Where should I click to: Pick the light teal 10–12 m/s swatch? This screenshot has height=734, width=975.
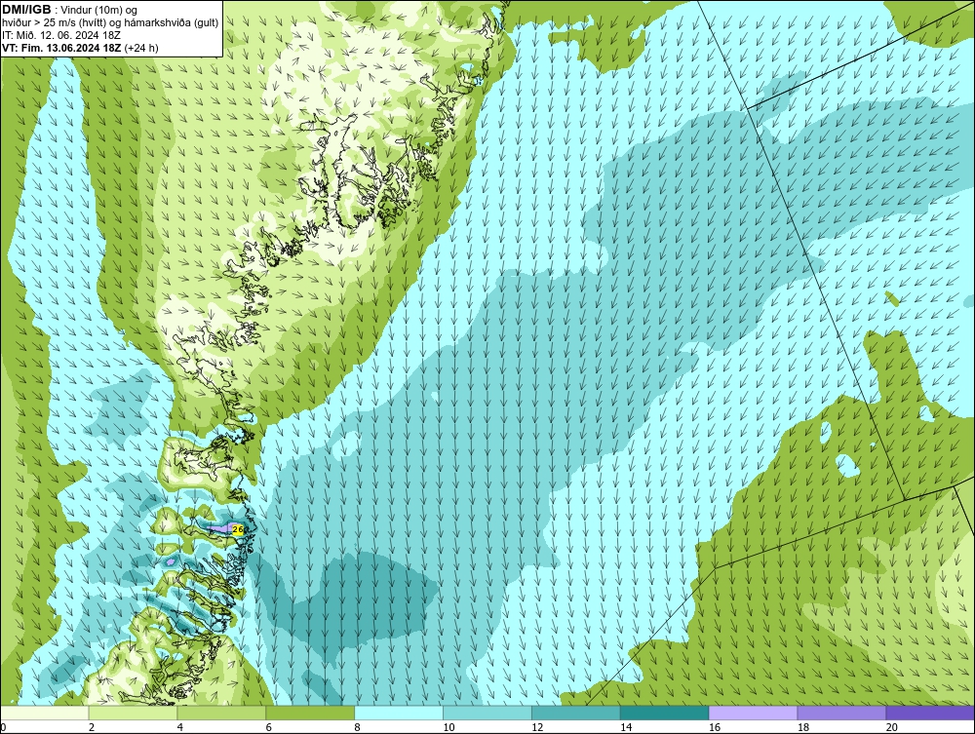(487, 713)
